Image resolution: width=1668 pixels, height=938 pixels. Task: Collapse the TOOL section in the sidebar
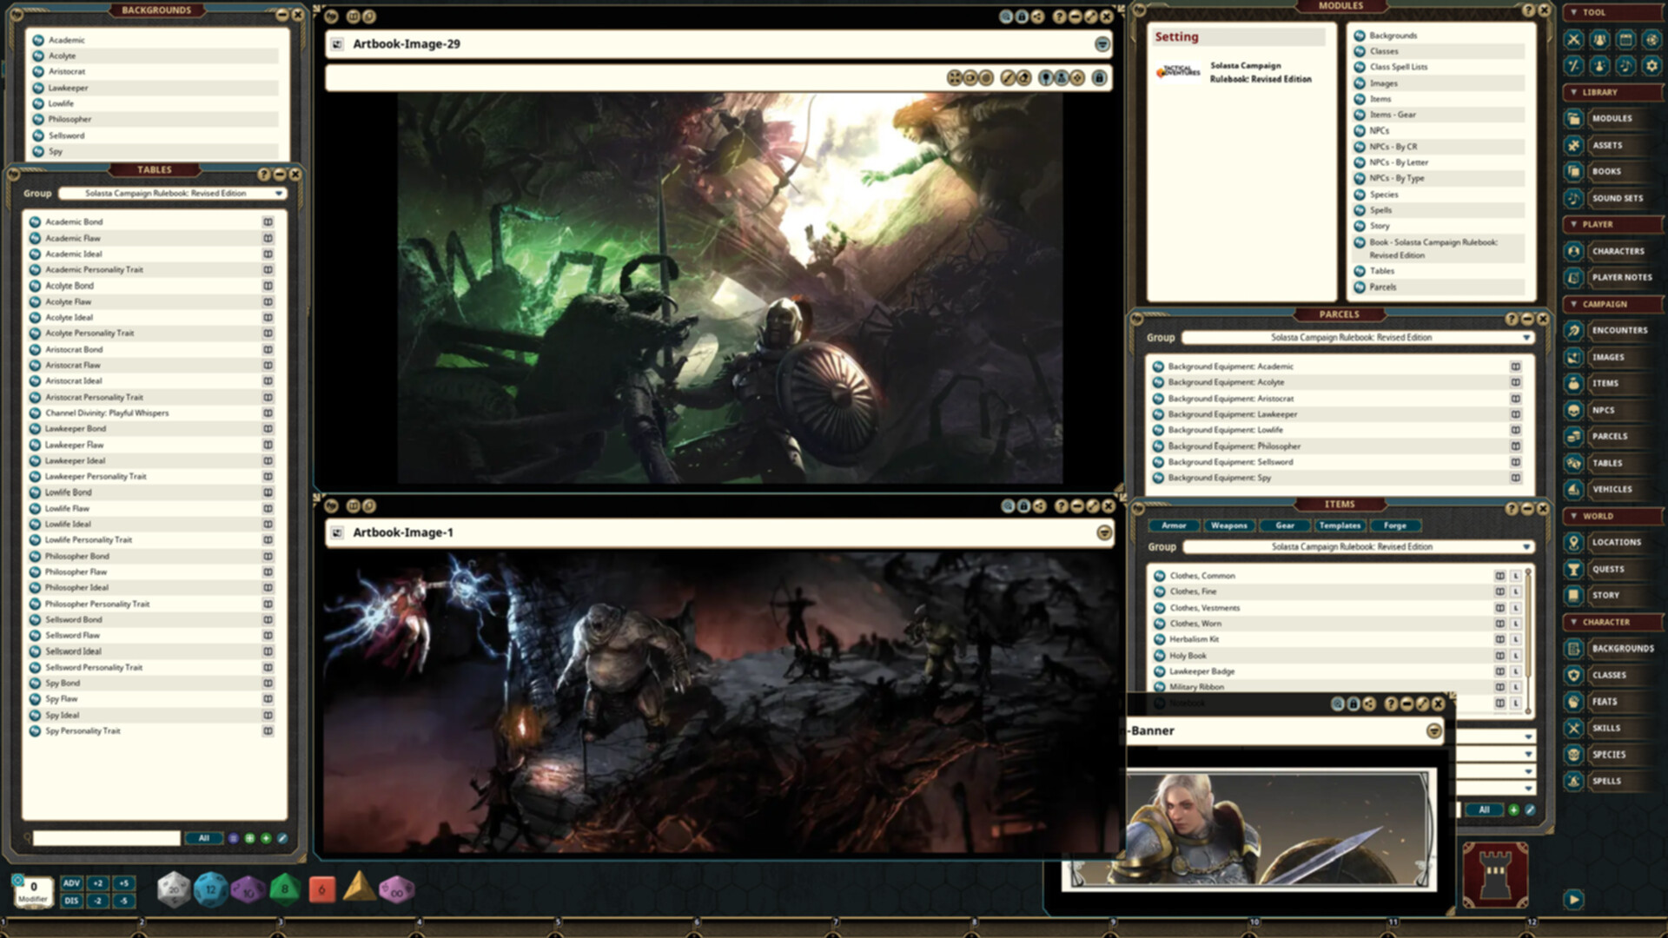(x=1576, y=13)
